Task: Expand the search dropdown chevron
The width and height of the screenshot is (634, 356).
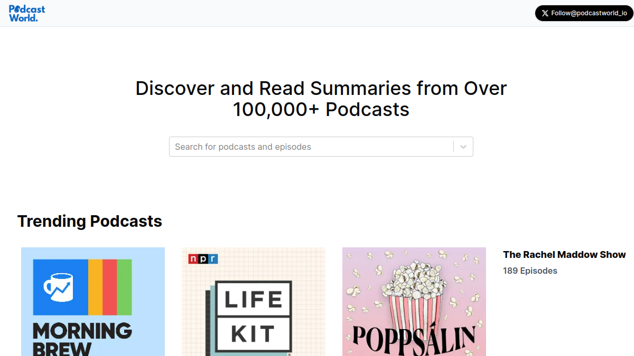Action: pos(463,147)
